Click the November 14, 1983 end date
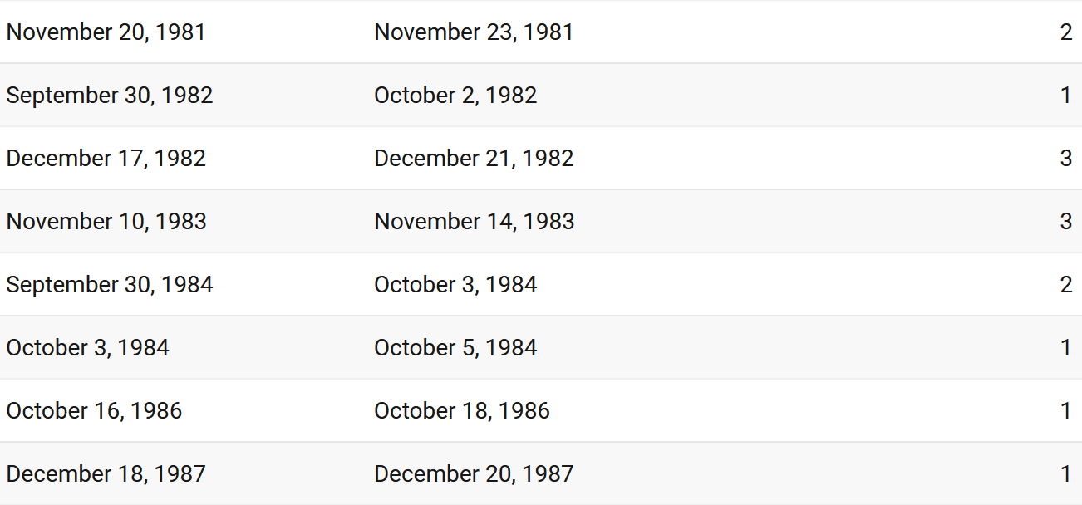1082x505 pixels. click(475, 222)
